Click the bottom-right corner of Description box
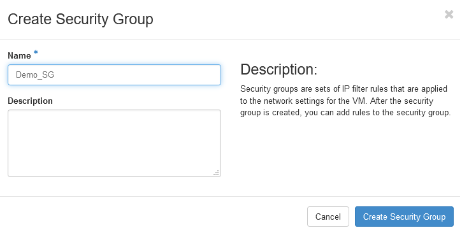 coord(216,173)
